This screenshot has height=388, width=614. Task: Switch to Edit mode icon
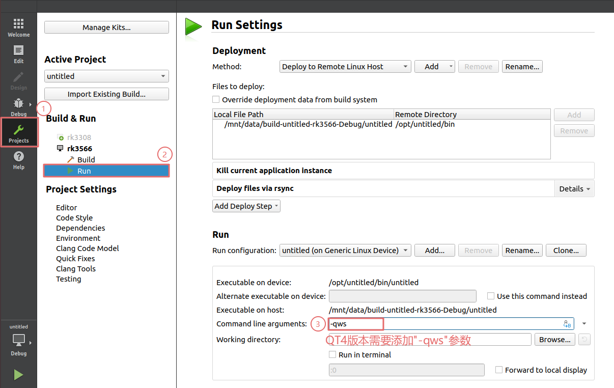18,51
